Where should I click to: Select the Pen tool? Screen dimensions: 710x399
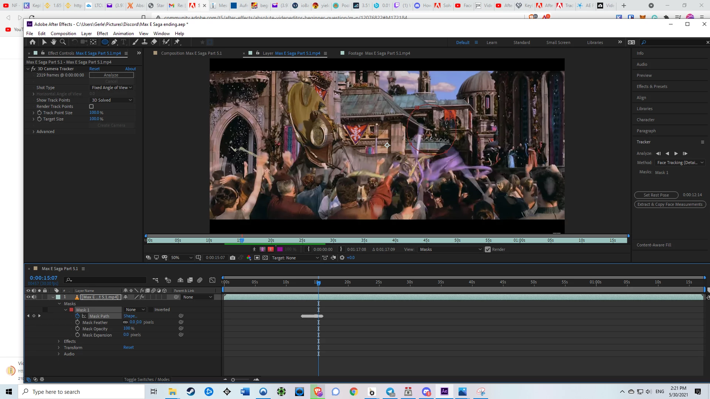[x=114, y=42]
